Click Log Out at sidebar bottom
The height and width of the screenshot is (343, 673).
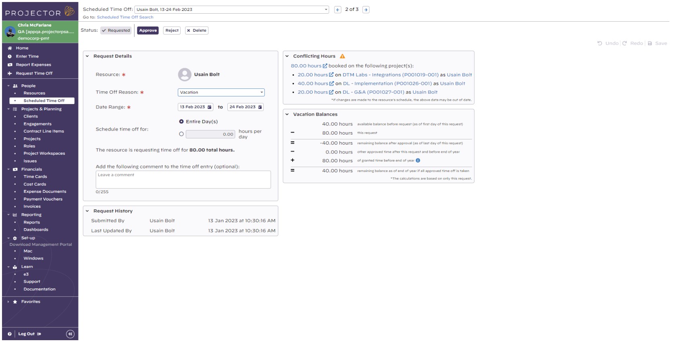point(29,334)
